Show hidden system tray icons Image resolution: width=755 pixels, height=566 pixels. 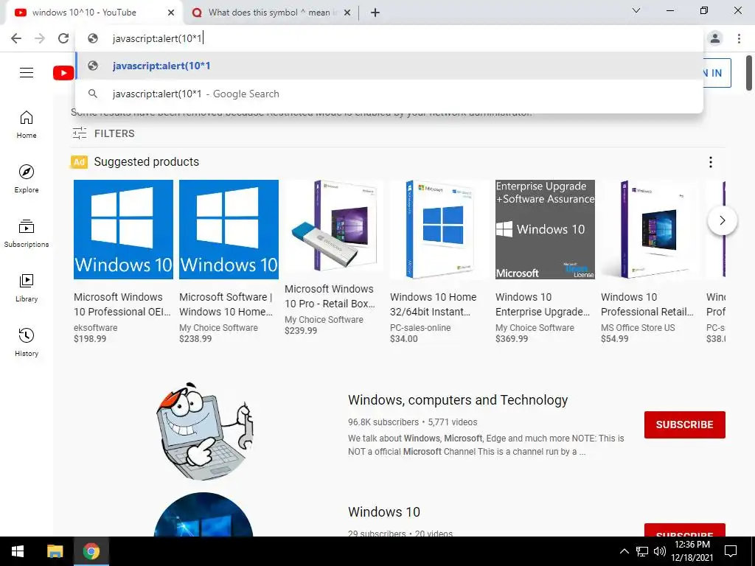coord(624,551)
